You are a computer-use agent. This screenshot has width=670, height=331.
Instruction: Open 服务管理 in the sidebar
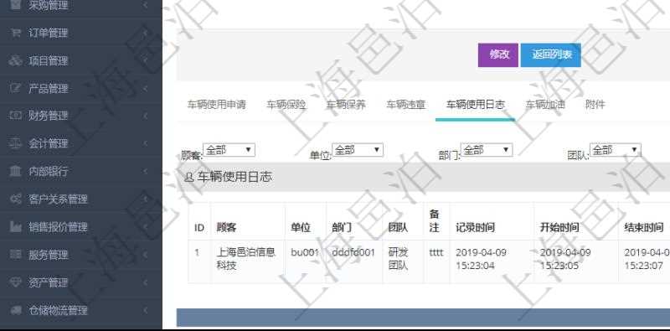click(x=49, y=255)
